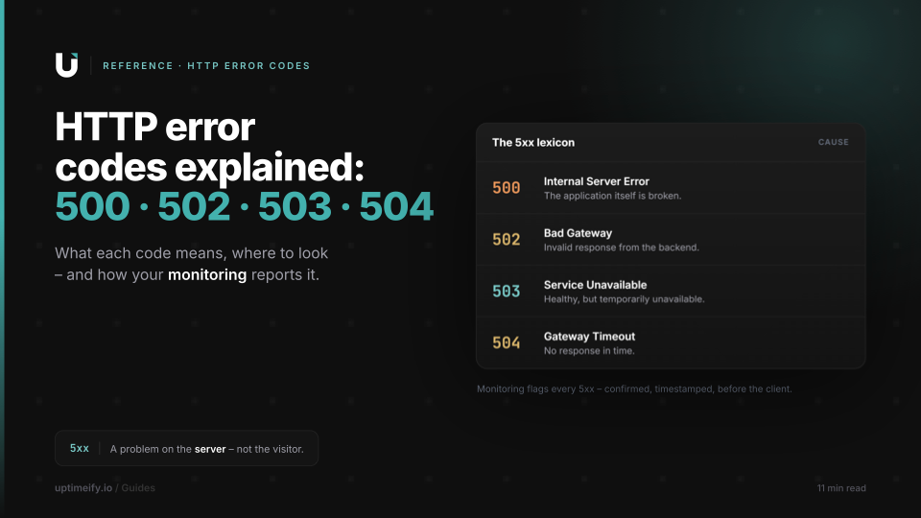Click the teal '503' code
921x518 pixels.
pos(507,292)
